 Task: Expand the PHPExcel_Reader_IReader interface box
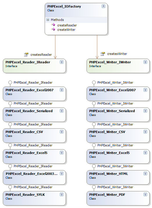point(62,62)
